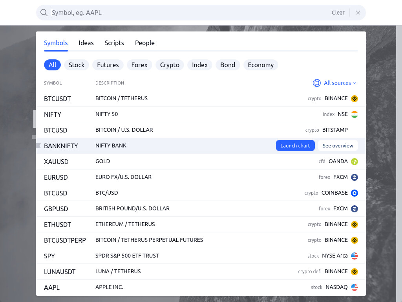Filter results by Crypto

coord(170,65)
